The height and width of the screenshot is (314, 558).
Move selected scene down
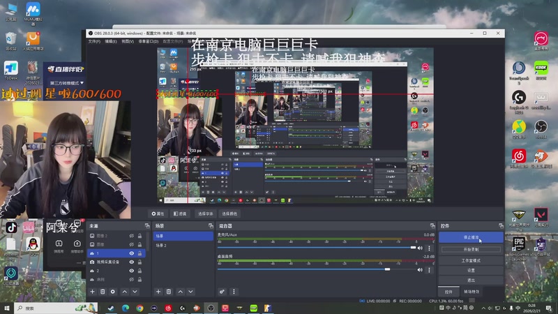[x=190, y=292]
